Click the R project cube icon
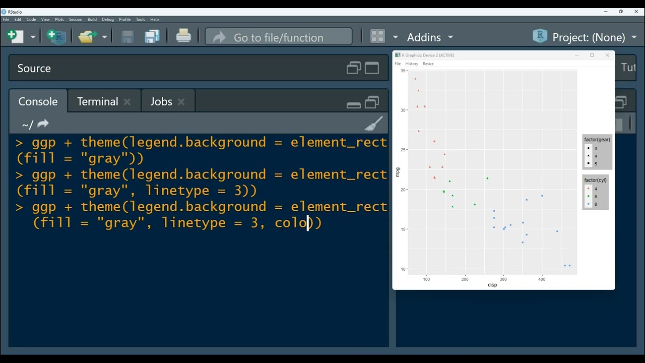Viewport: 645px width, 363px height. pyautogui.click(x=540, y=36)
